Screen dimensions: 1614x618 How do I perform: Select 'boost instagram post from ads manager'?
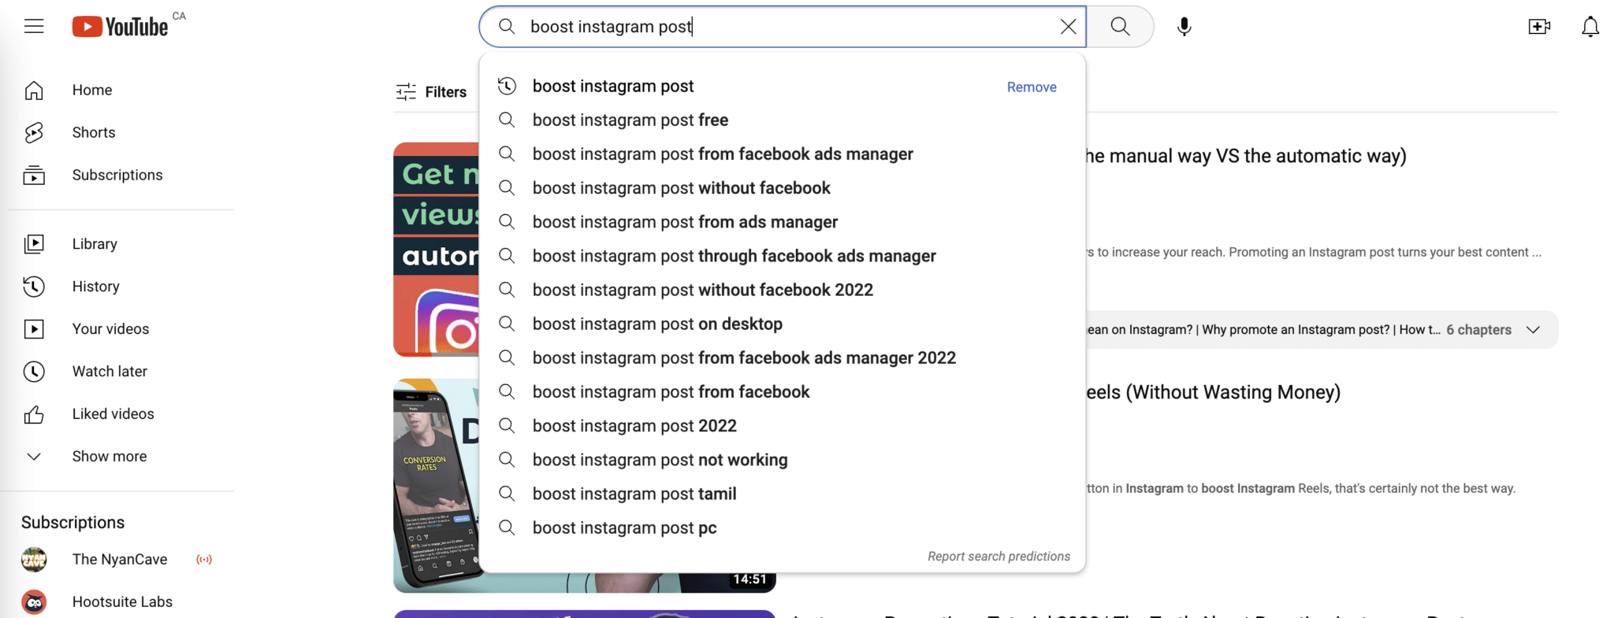(782, 222)
